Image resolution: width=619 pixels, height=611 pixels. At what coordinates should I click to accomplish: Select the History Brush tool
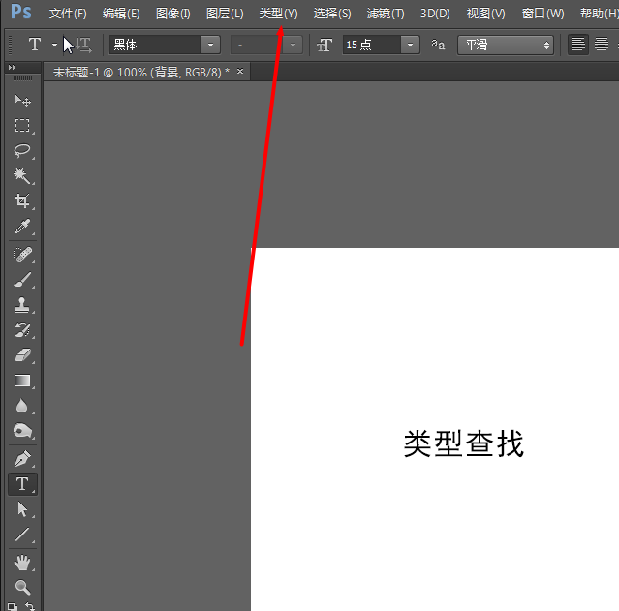22,330
